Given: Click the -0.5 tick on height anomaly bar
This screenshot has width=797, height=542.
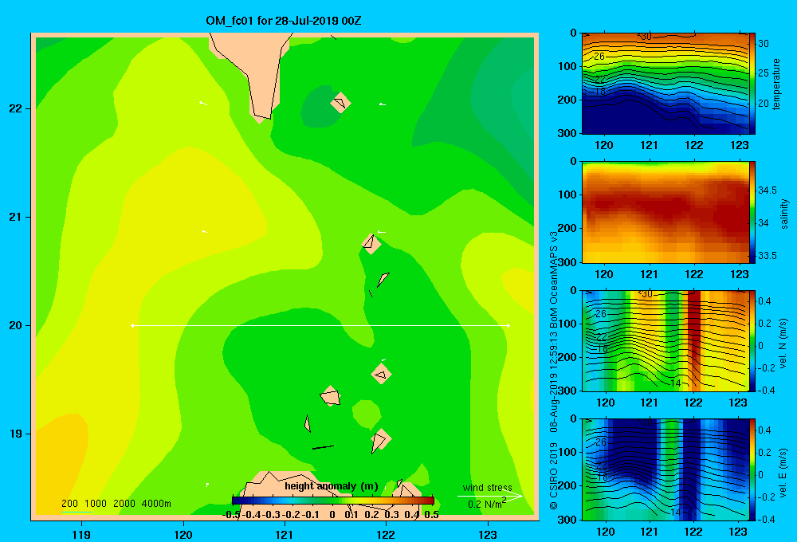Looking at the screenshot, I should (x=231, y=515).
